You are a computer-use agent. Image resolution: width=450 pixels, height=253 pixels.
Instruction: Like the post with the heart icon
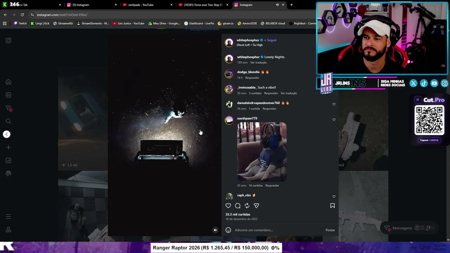tap(228, 206)
